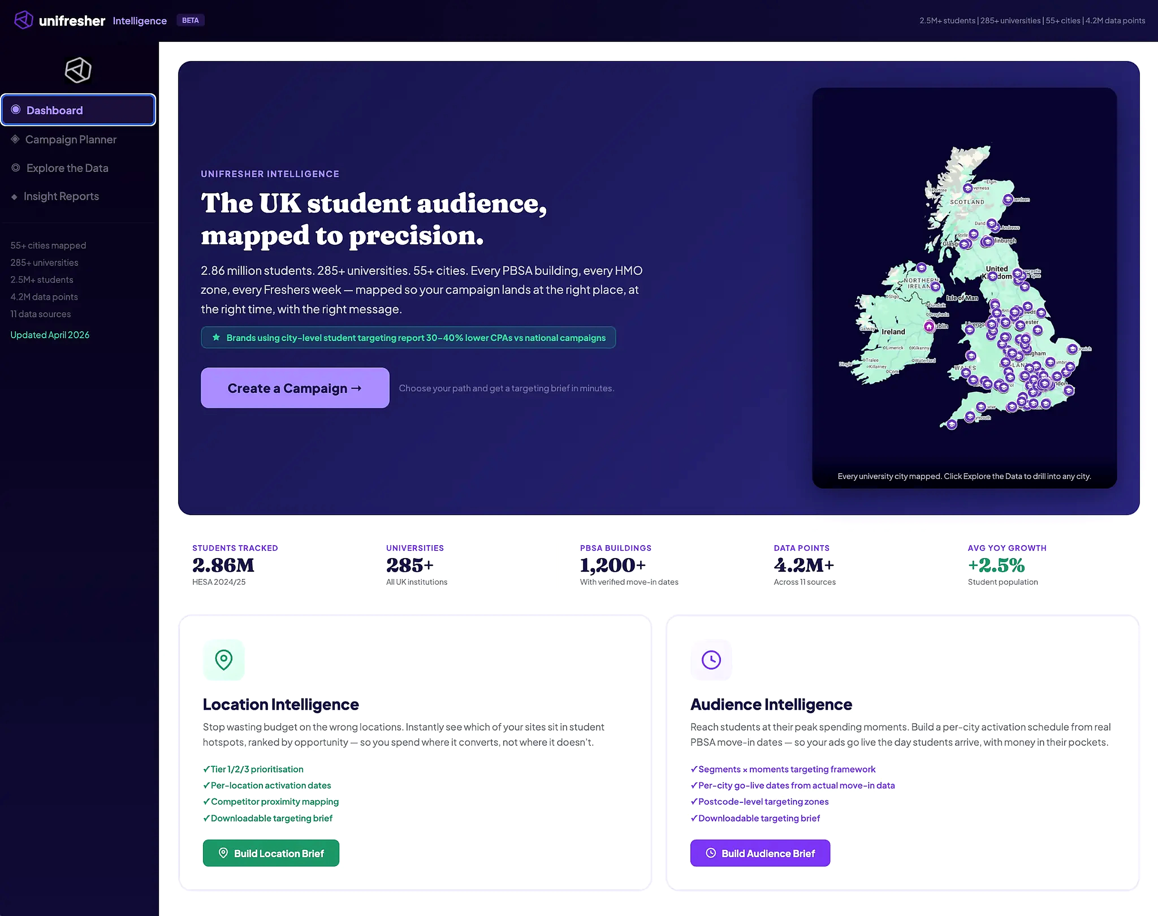Click the unifresher wordmark in header
This screenshot has width=1158, height=916.
[x=72, y=21]
